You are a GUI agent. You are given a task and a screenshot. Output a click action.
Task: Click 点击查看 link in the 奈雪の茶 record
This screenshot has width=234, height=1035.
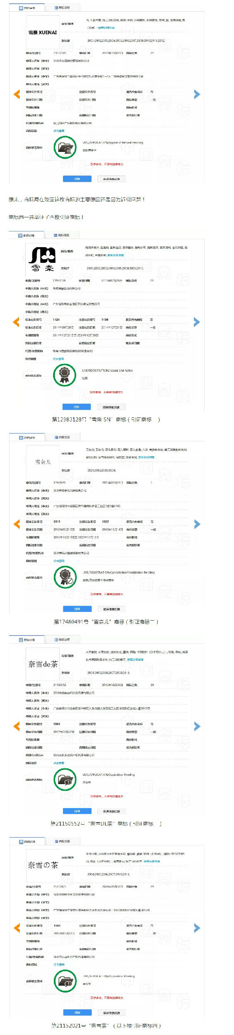59,965
